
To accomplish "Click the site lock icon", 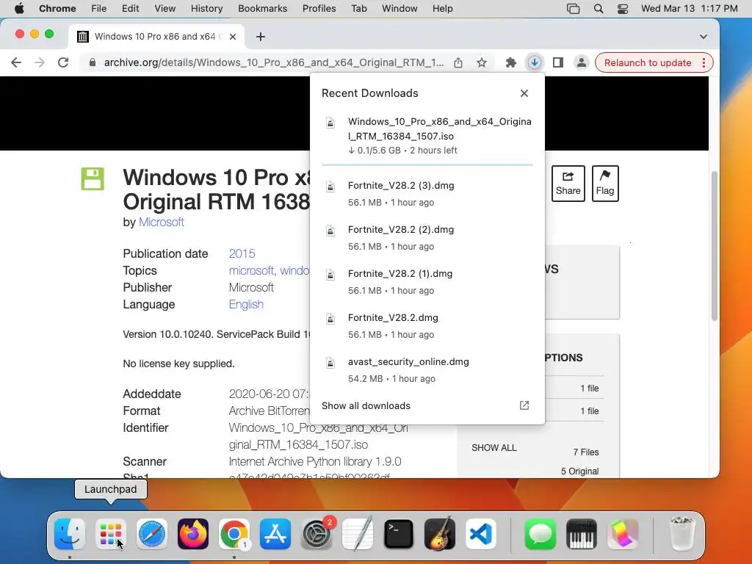I will pyautogui.click(x=93, y=63).
